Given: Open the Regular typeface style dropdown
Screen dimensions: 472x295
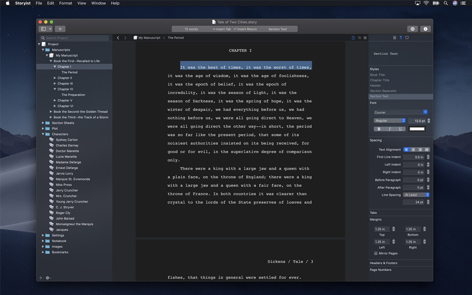Looking at the screenshot, I should [x=389, y=121].
